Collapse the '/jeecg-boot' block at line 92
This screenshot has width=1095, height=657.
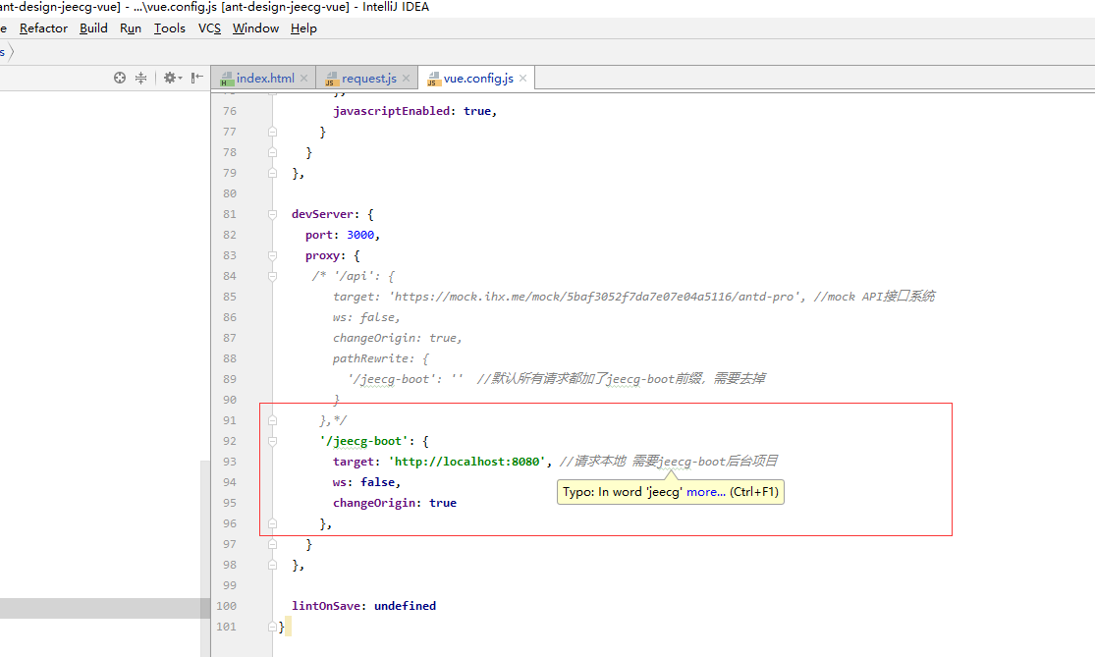(x=272, y=441)
